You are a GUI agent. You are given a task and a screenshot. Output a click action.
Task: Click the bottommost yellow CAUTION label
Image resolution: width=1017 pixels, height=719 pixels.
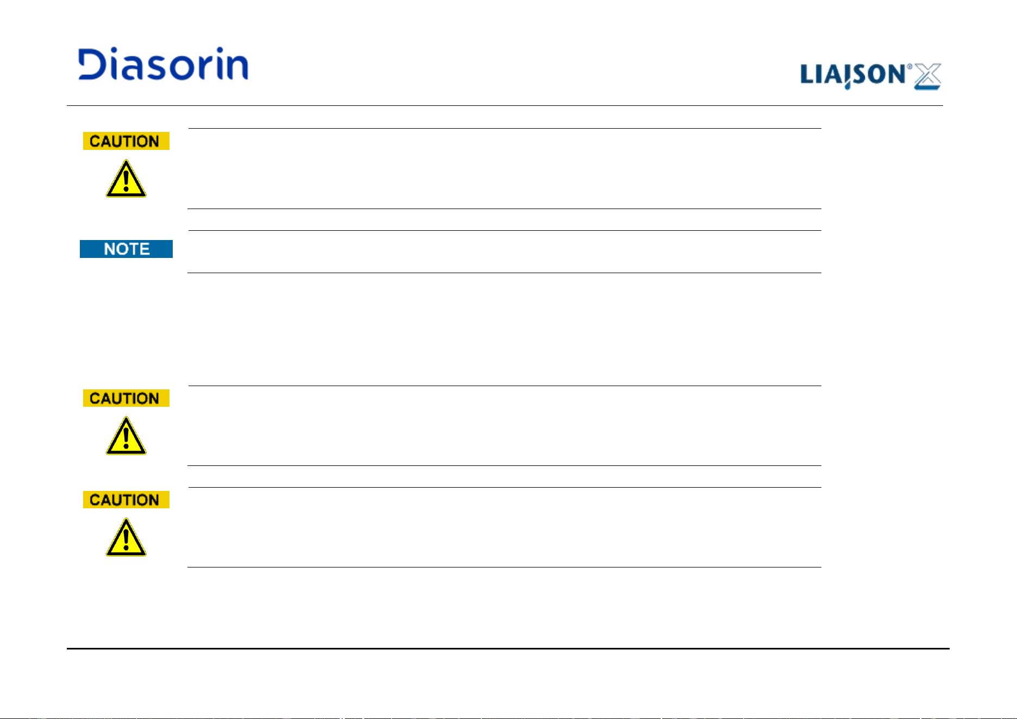pos(126,500)
